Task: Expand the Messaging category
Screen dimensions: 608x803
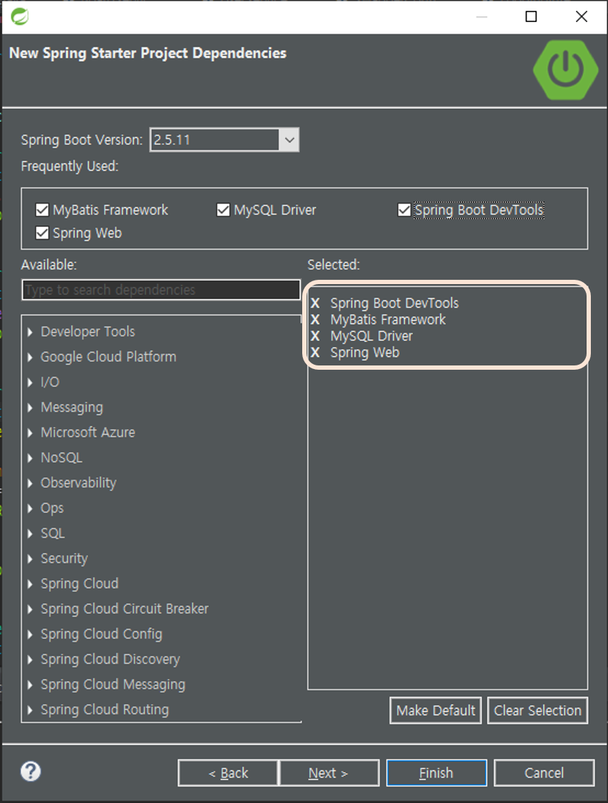Action: pos(30,408)
